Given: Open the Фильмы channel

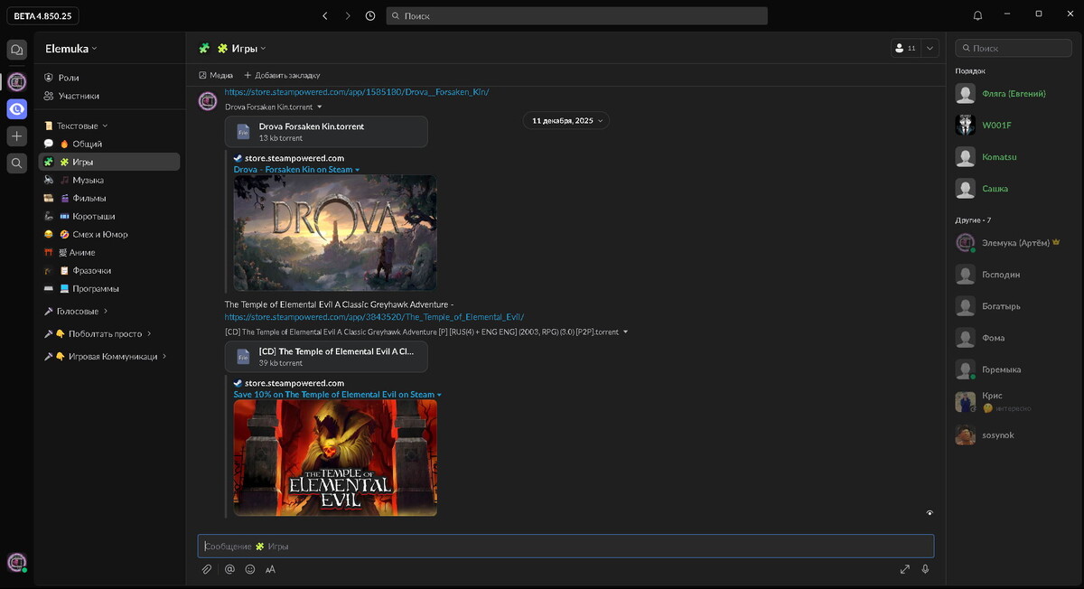Looking at the screenshot, I should click(x=108, y=198).
